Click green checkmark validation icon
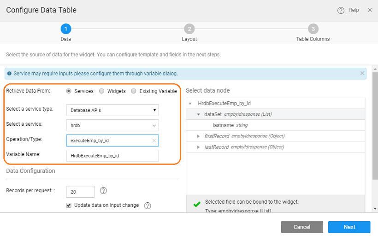This screenshot has height=241, width=378. [x=197, y=204]
